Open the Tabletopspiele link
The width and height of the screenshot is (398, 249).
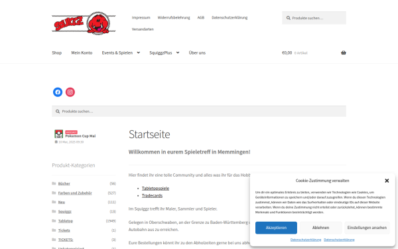(x=155, y=189)
